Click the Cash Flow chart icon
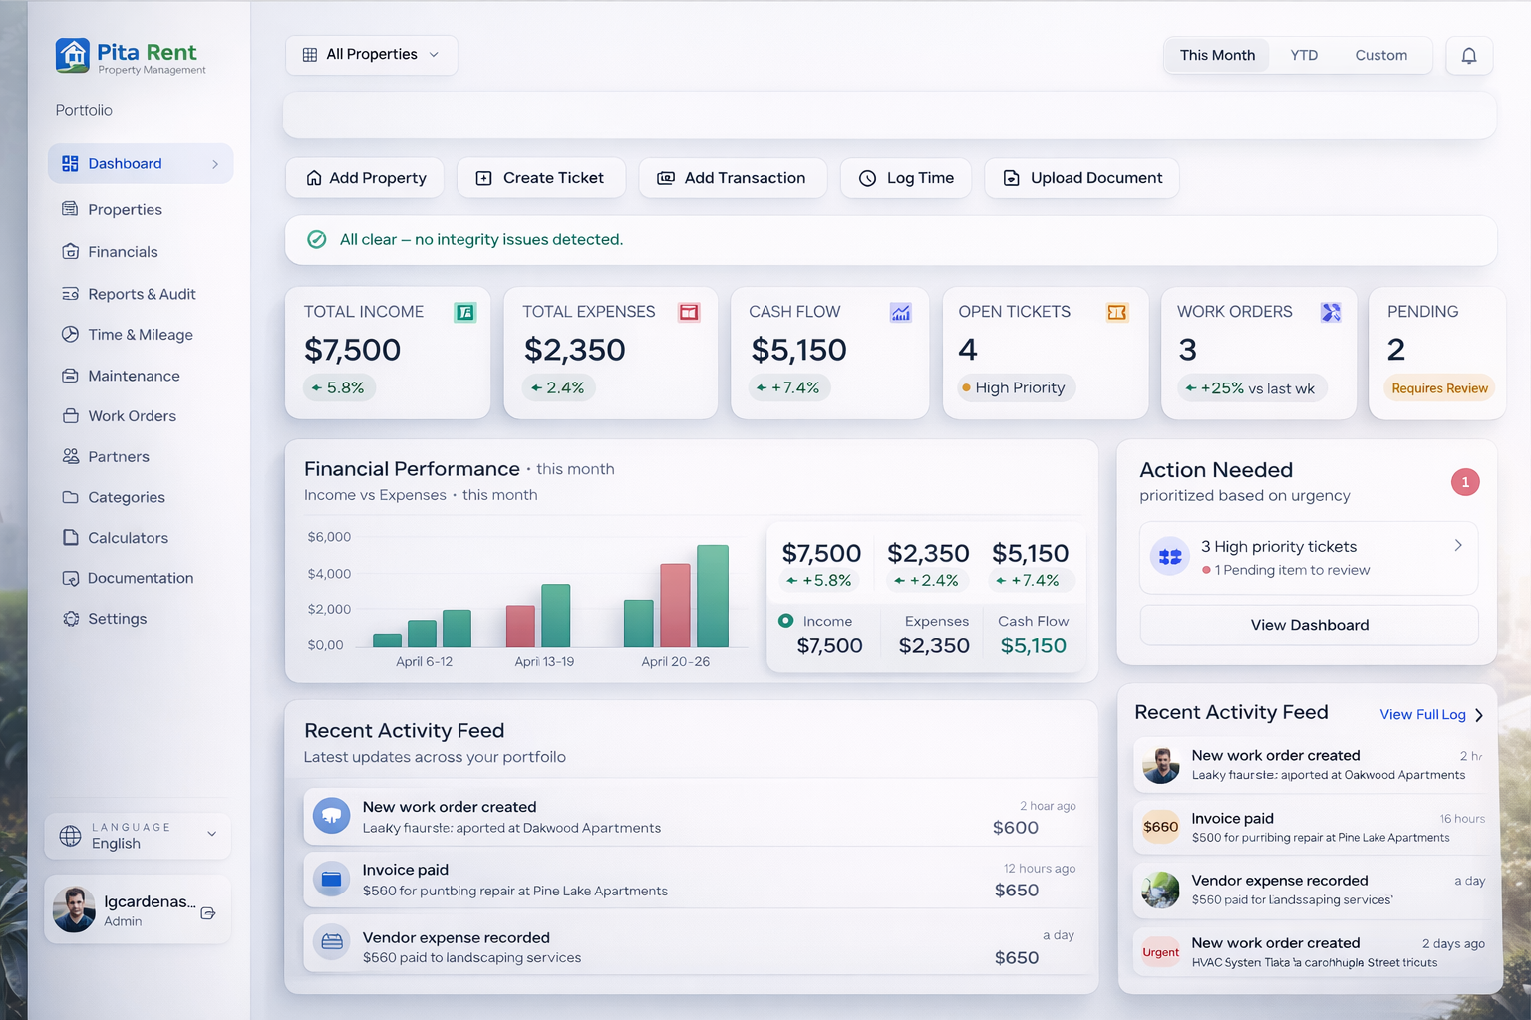1531x1020 pixels. tap(900, 312)
